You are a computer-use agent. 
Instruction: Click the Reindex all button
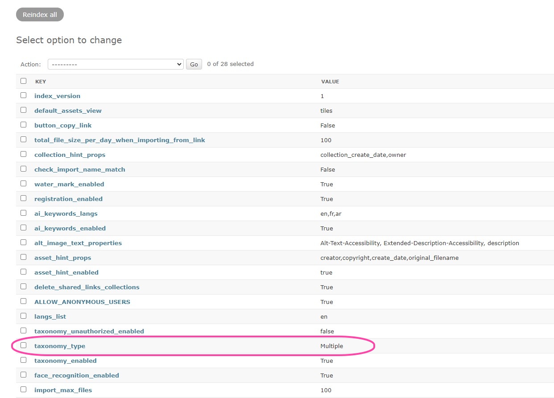(x=40, y=15)
